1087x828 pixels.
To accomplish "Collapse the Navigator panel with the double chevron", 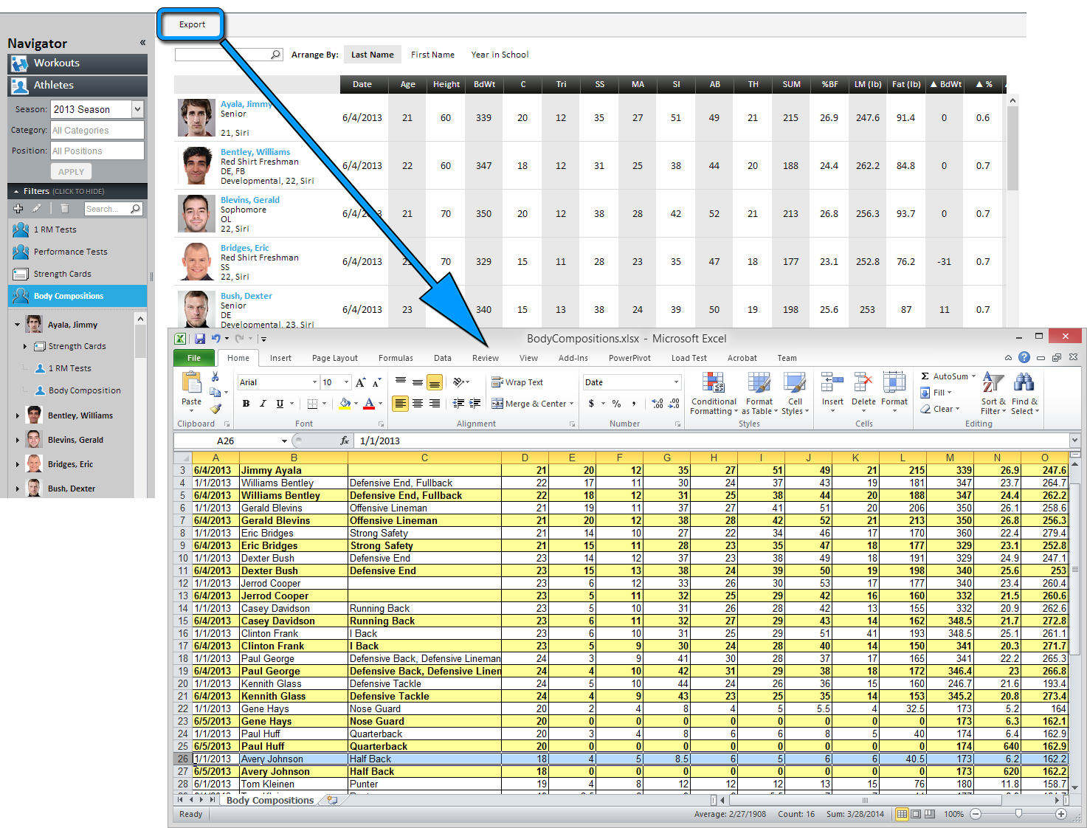I will [x=142, y=43].
